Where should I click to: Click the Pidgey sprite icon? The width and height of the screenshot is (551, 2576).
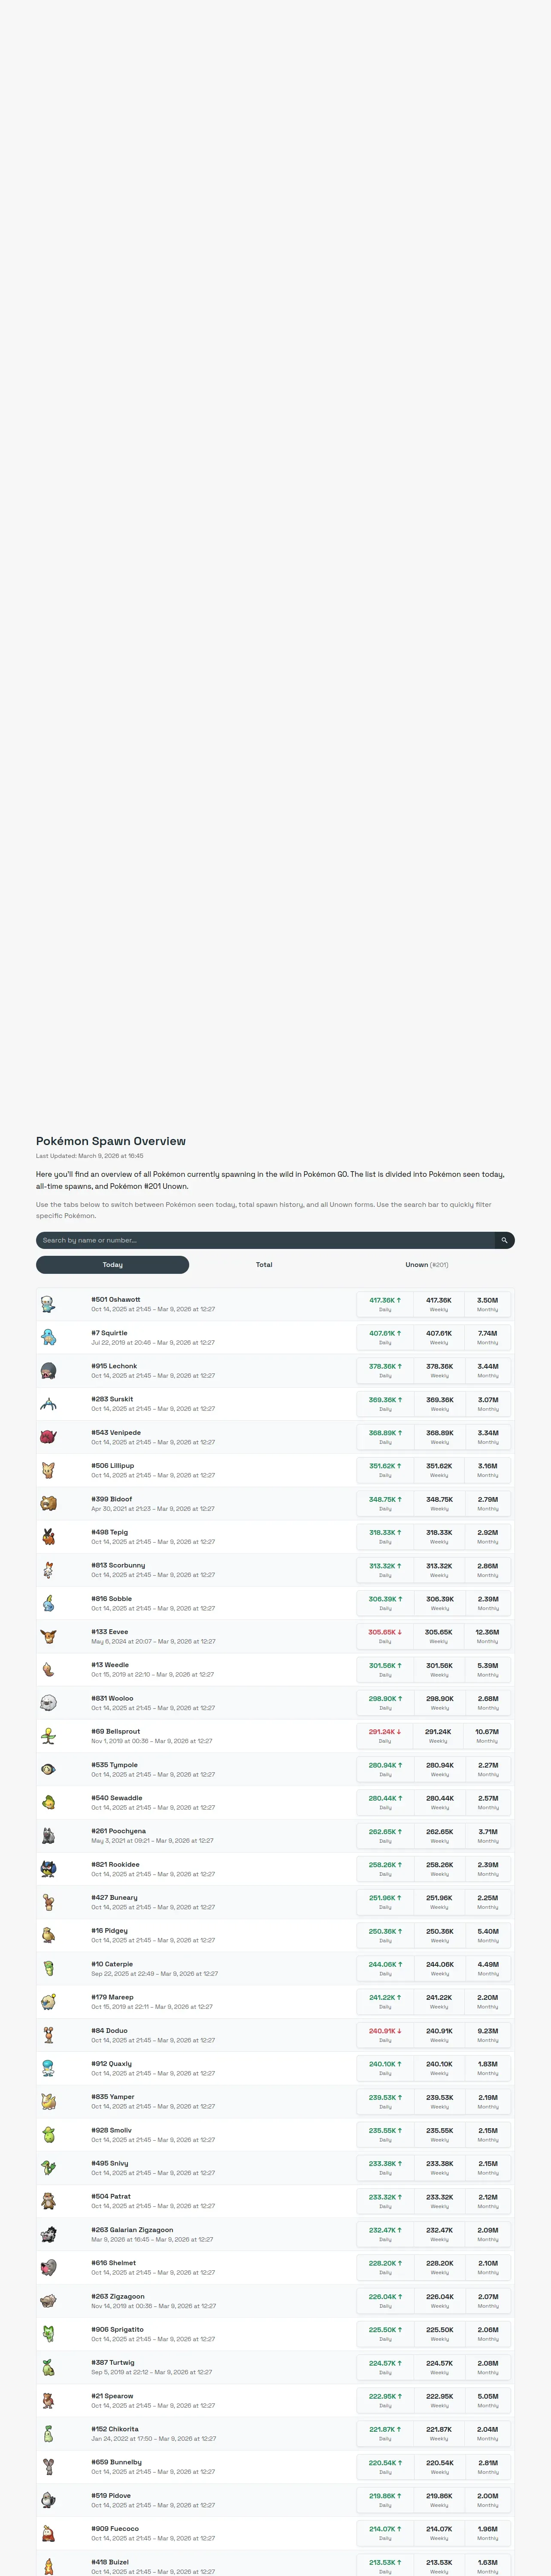tap(48, 1935)
